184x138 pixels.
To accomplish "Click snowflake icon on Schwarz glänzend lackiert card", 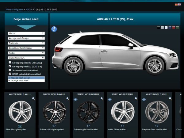I will coord(75,99).
